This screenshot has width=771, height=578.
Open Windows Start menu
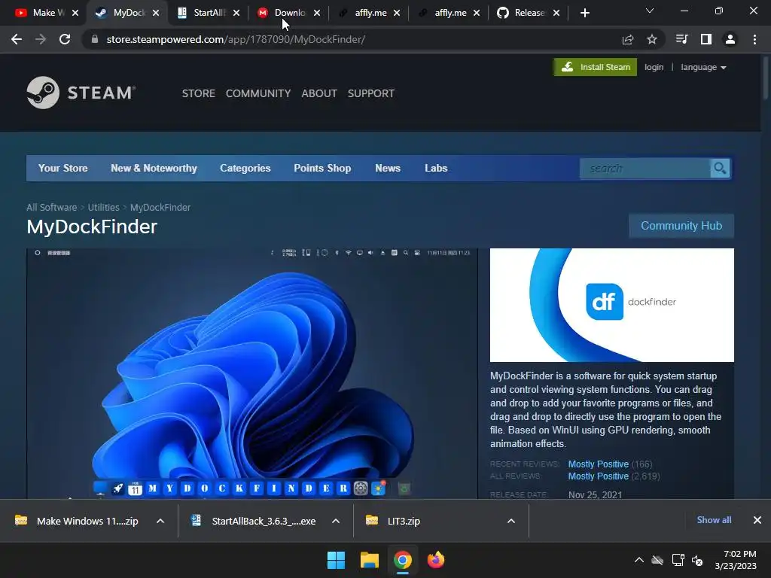click(337, 560)
